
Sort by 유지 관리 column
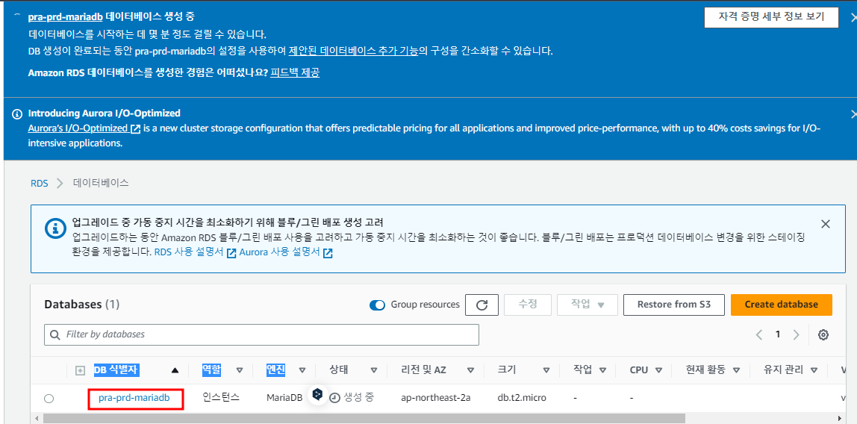click(x=814, y=370)
